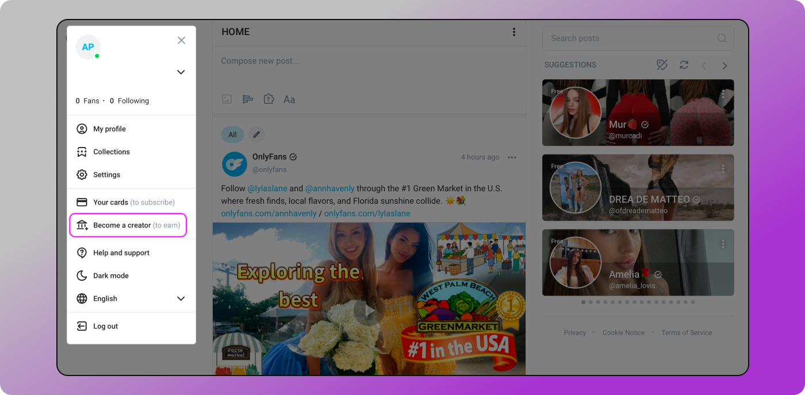This screenshot has height=395, width=805.
Task: Open My profile from the menu
Action: point(109,129)
